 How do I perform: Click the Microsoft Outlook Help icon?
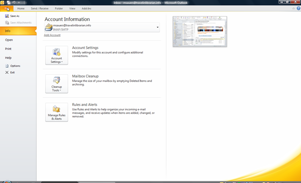(299, 8)
